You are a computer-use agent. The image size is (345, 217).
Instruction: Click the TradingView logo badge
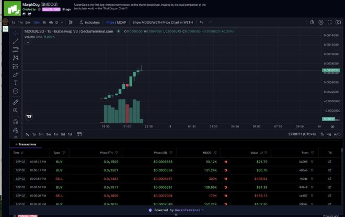click(x=29, y=116)
